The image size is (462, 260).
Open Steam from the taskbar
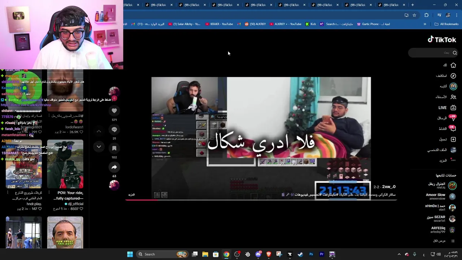click(300, 254)
